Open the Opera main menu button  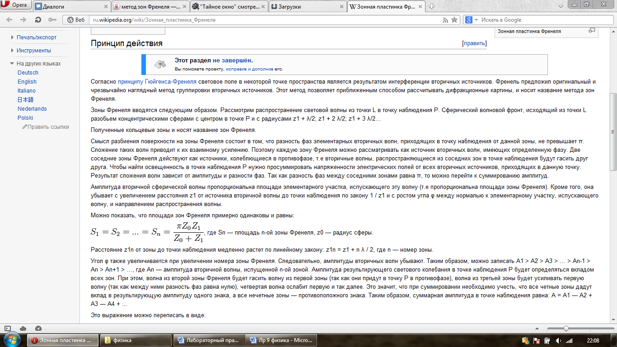click(16, 5)
